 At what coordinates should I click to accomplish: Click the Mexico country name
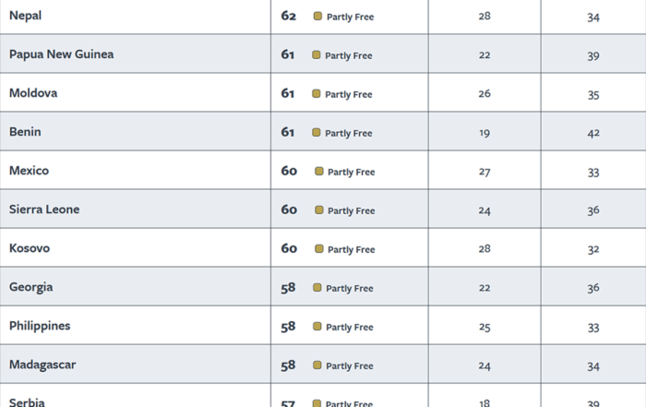click(30, 171)
